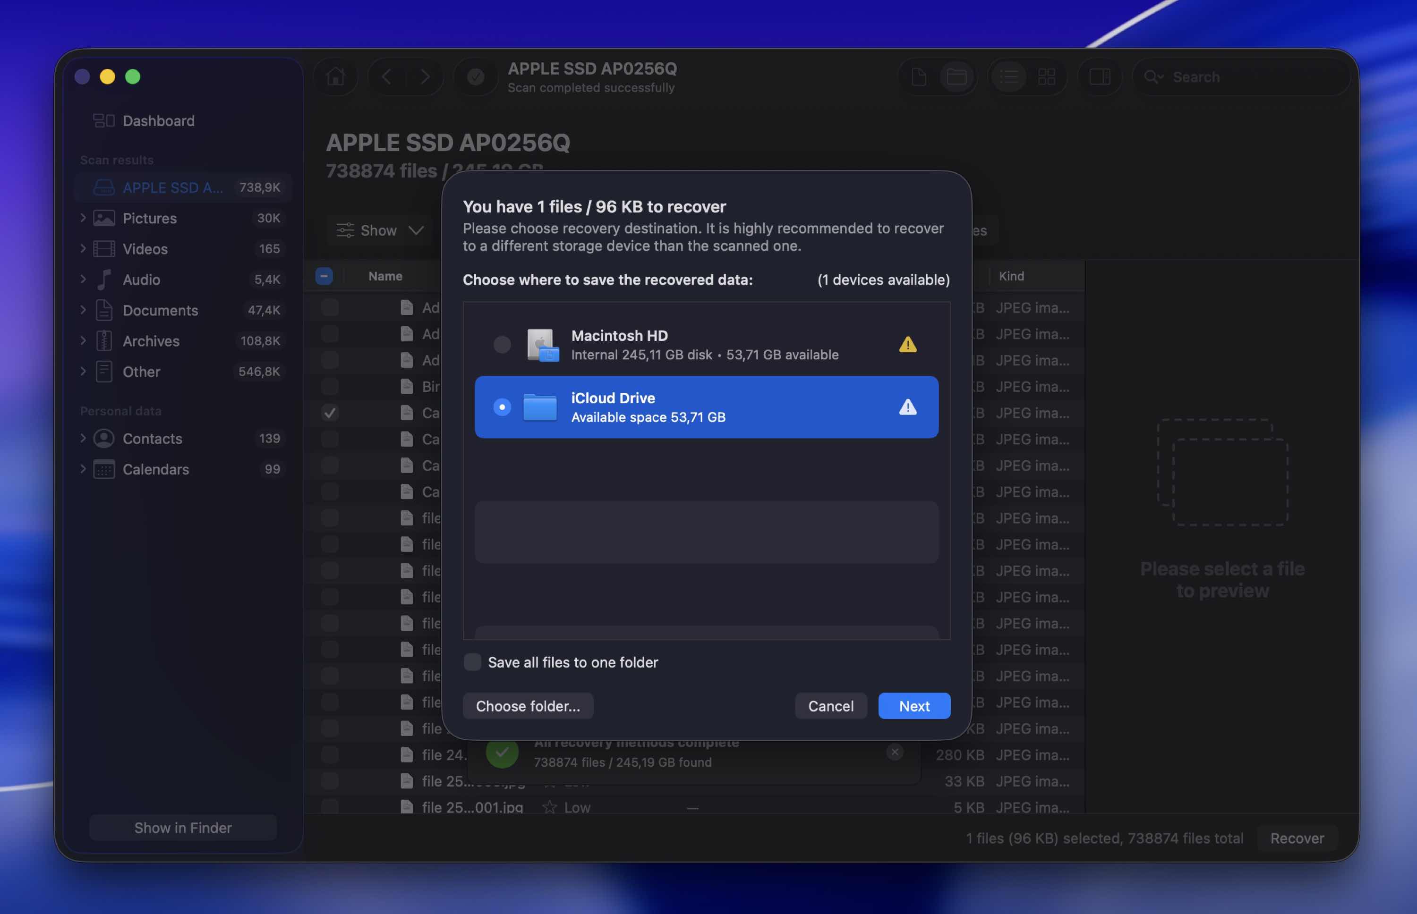Expand the Videos tree chevron
This screenshot has width=1417, height=914.
(x=83, y=249)
